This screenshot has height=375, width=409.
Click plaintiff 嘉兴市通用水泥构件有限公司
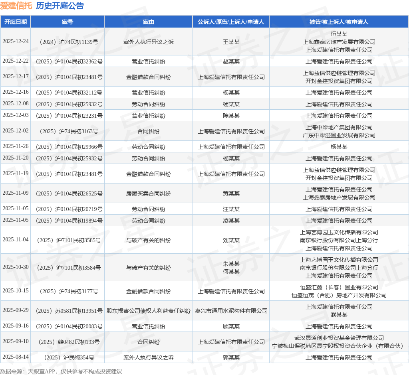(x=231, y=311)
